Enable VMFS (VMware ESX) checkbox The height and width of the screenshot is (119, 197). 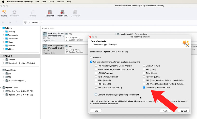(x=96, y=88)
